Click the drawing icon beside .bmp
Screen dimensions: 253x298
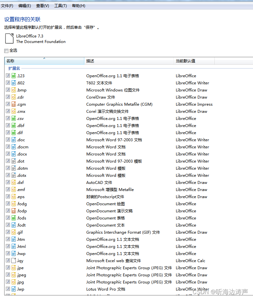(14, 90)
